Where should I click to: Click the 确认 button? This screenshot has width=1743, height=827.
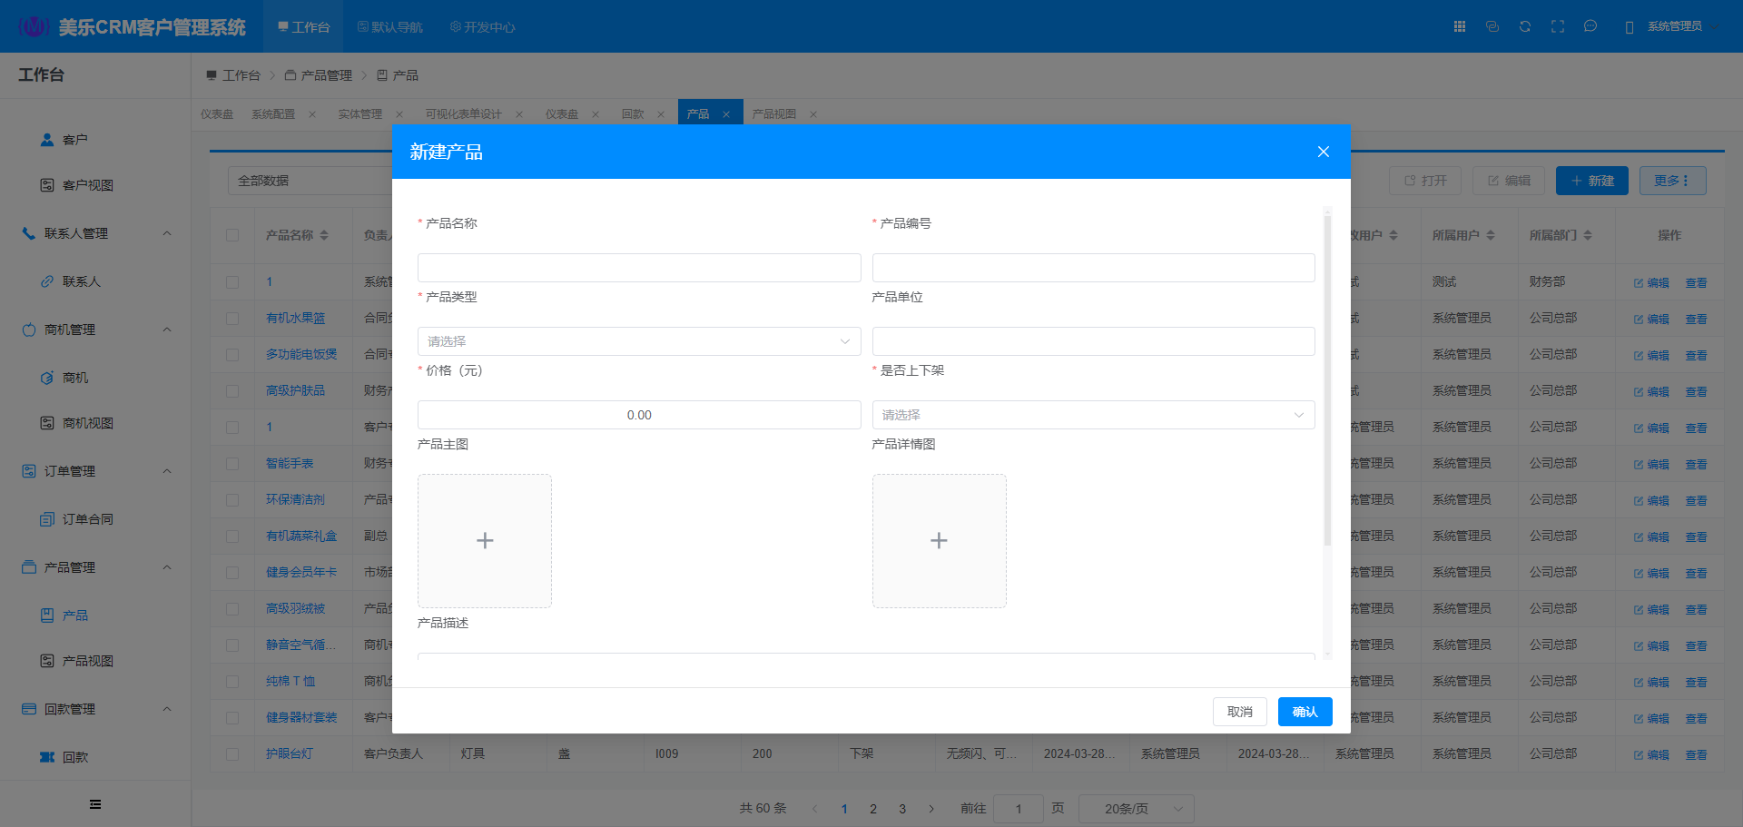(1305, 712)
